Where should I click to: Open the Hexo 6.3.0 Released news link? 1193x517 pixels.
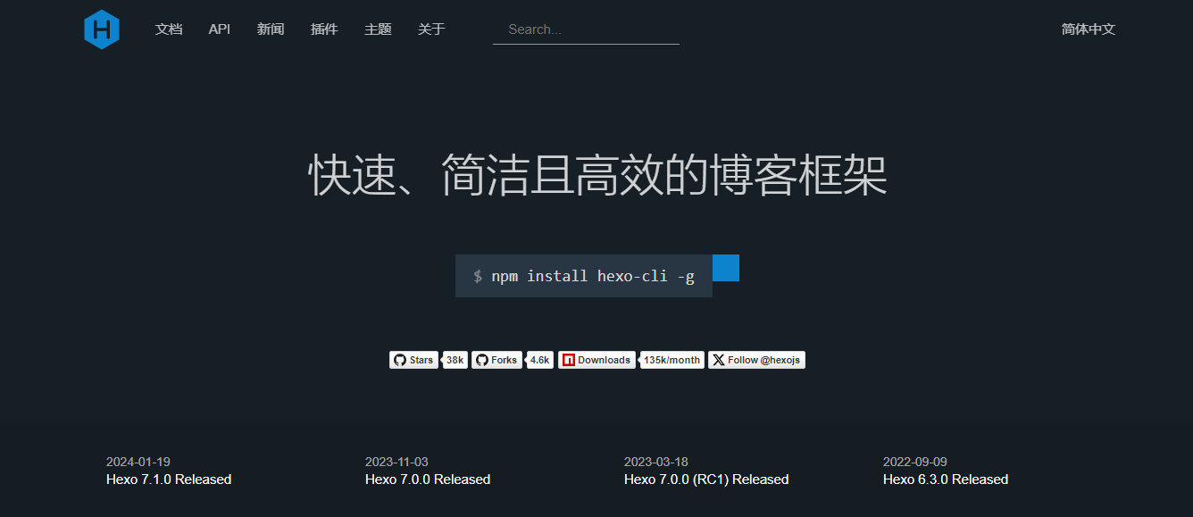point(946,479)
